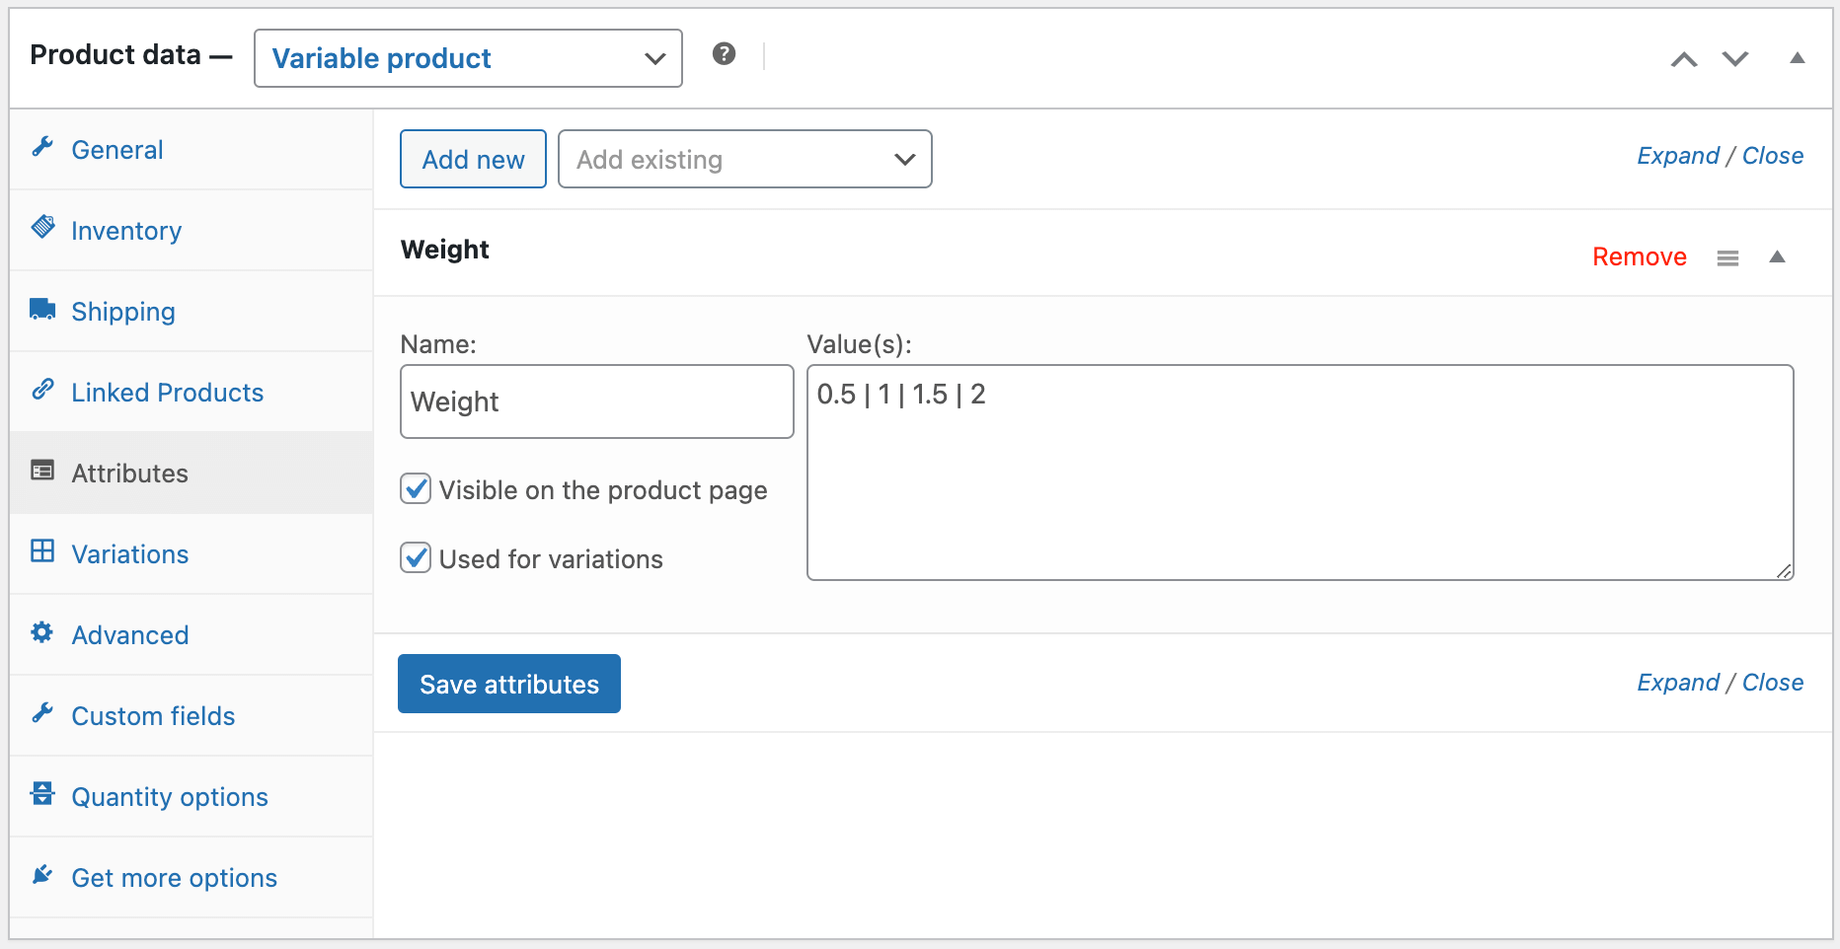
Task: Click the Advanced gear icon
Action: pos(42,633)
